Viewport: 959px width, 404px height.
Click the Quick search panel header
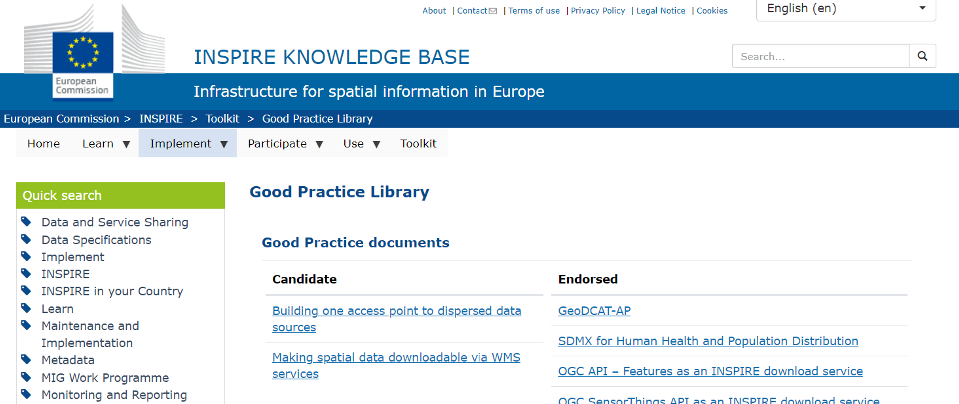coord(120,196)
